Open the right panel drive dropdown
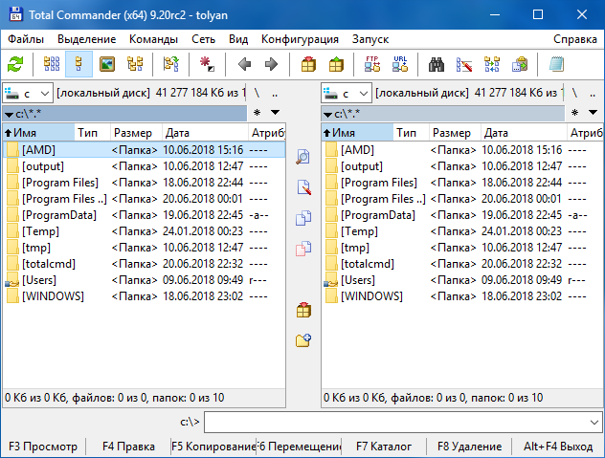605x458 pixels. (x=347, y=94)
